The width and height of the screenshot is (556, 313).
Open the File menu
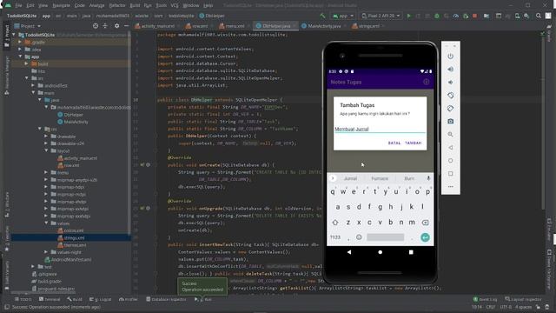coord(18,6)
